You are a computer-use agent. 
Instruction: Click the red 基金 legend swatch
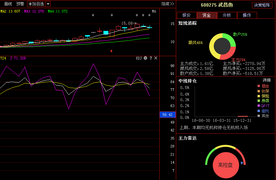[x=259, y=86]
